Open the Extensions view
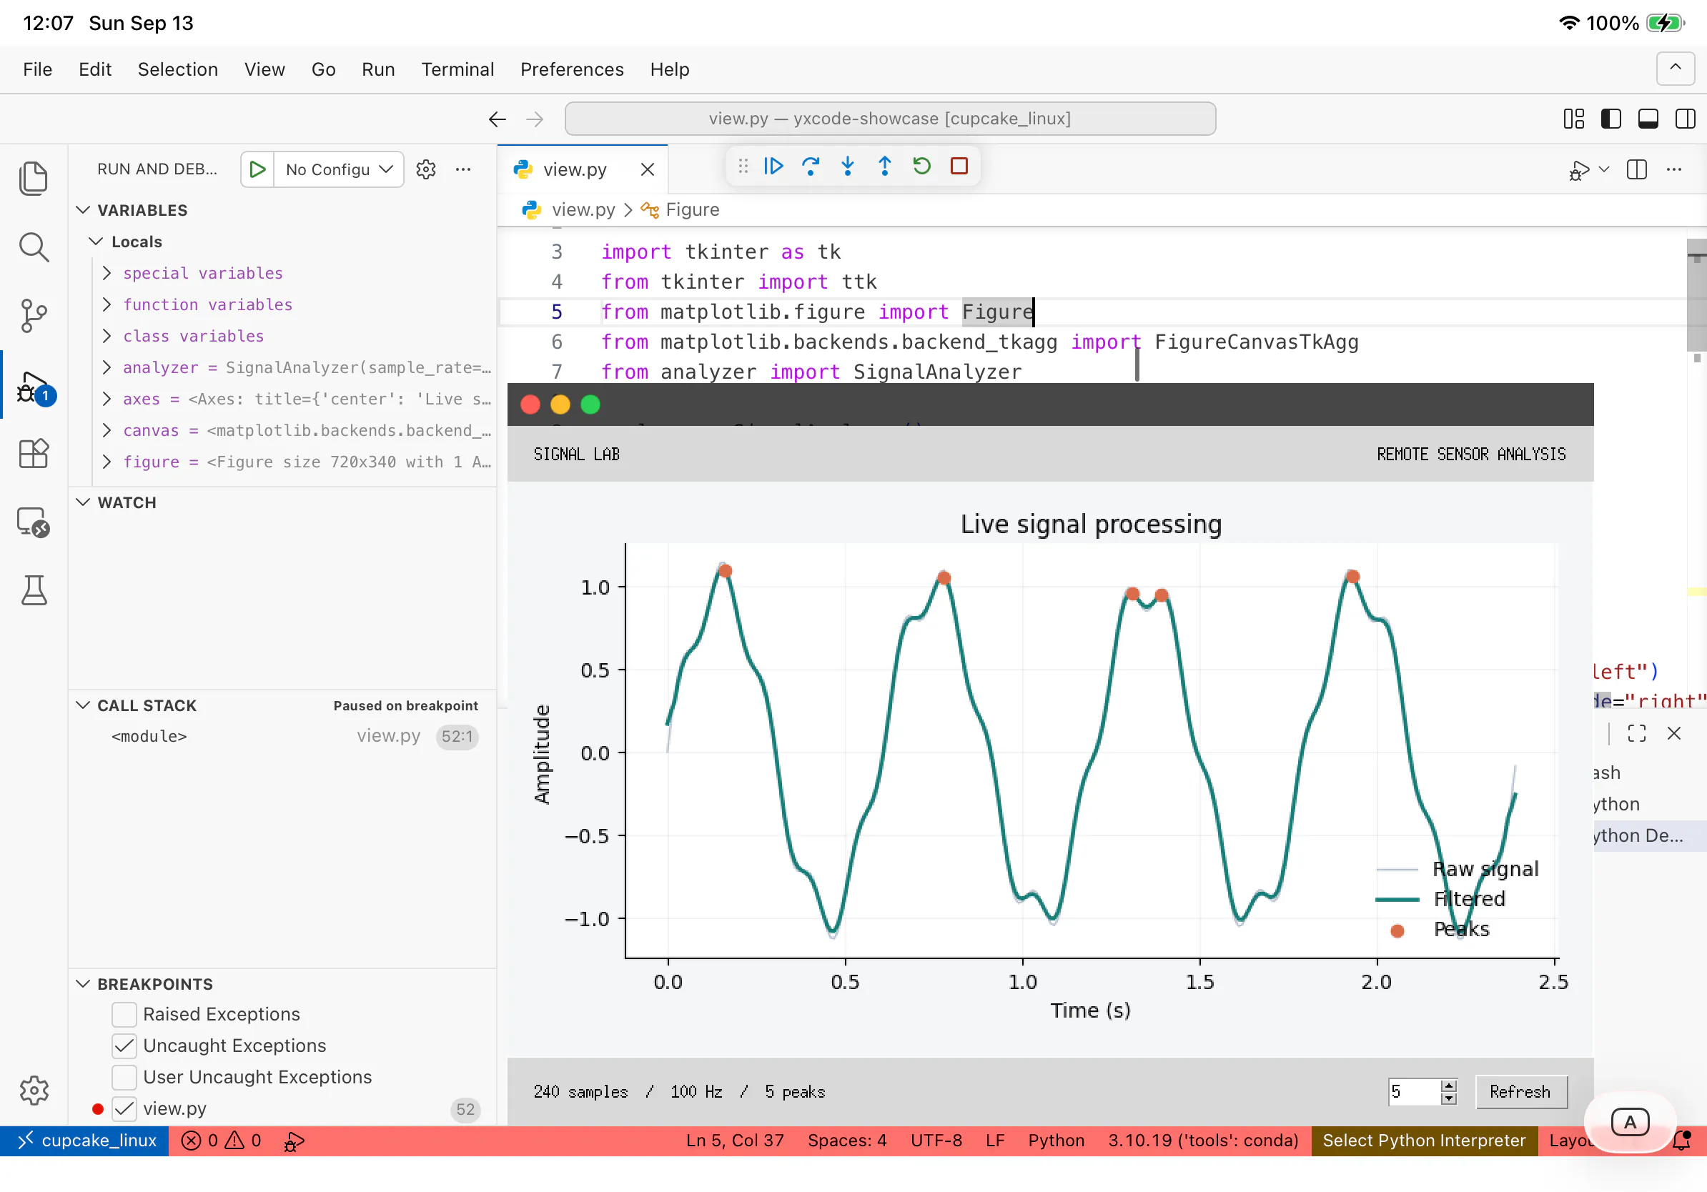This screenshot has width=1707, height=1192. pos(34,453)
